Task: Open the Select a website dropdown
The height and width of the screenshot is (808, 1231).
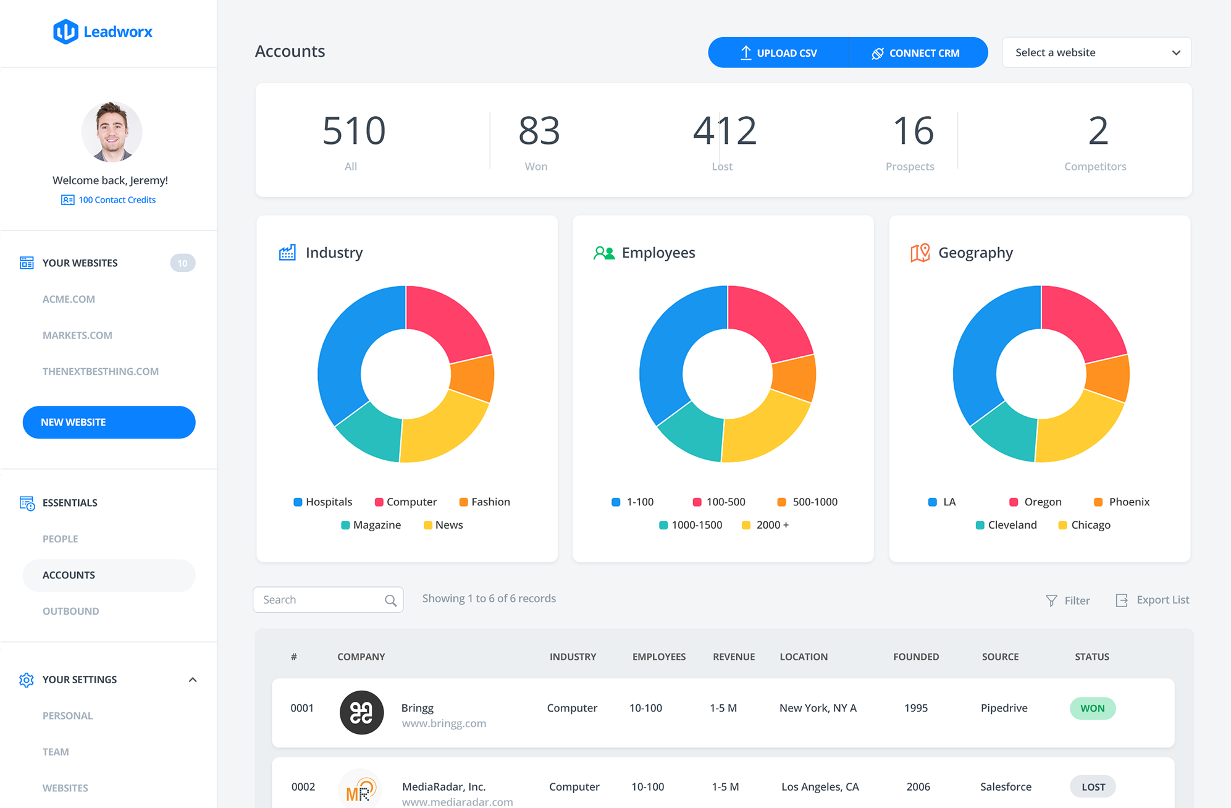Action: click(x=1096, y=53)
